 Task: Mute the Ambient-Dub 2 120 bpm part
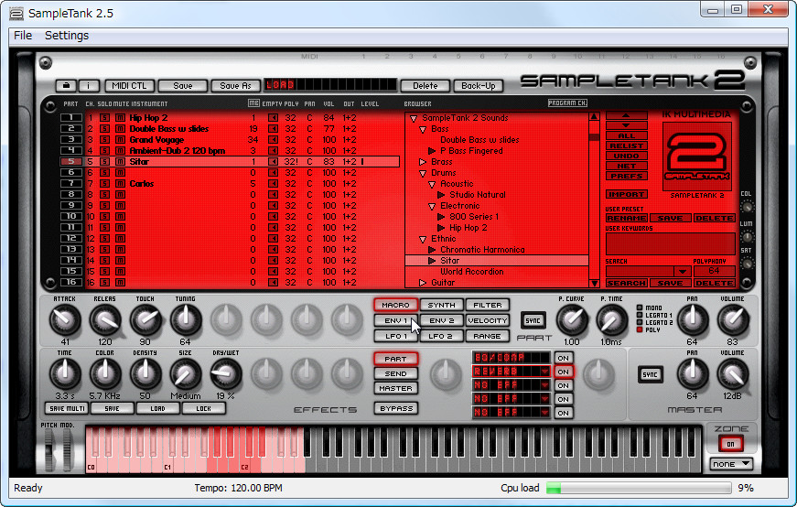(120, 151)
